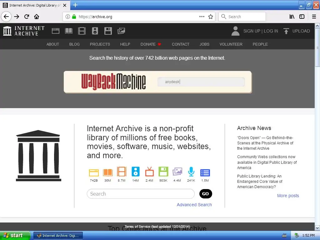This screenshot has height=240, width=320.
Task: Go to the browser Home page
Action: coord(37,17)
